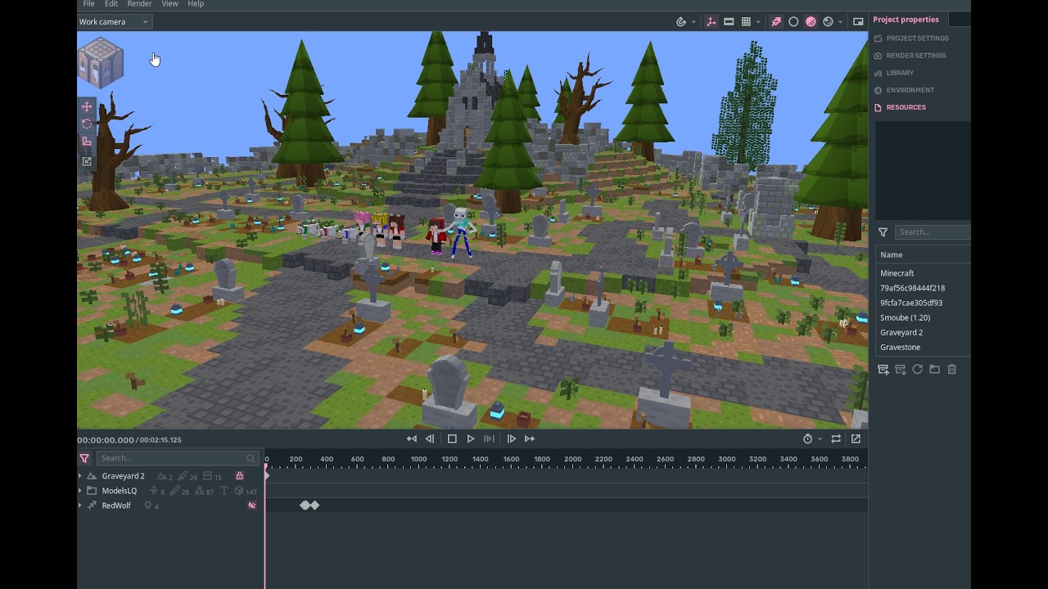Open the Work camera dropdown

[x=114, y=22]
